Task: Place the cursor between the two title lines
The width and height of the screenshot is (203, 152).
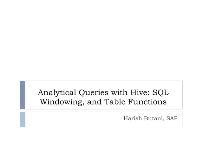Action: coord(101,97)
